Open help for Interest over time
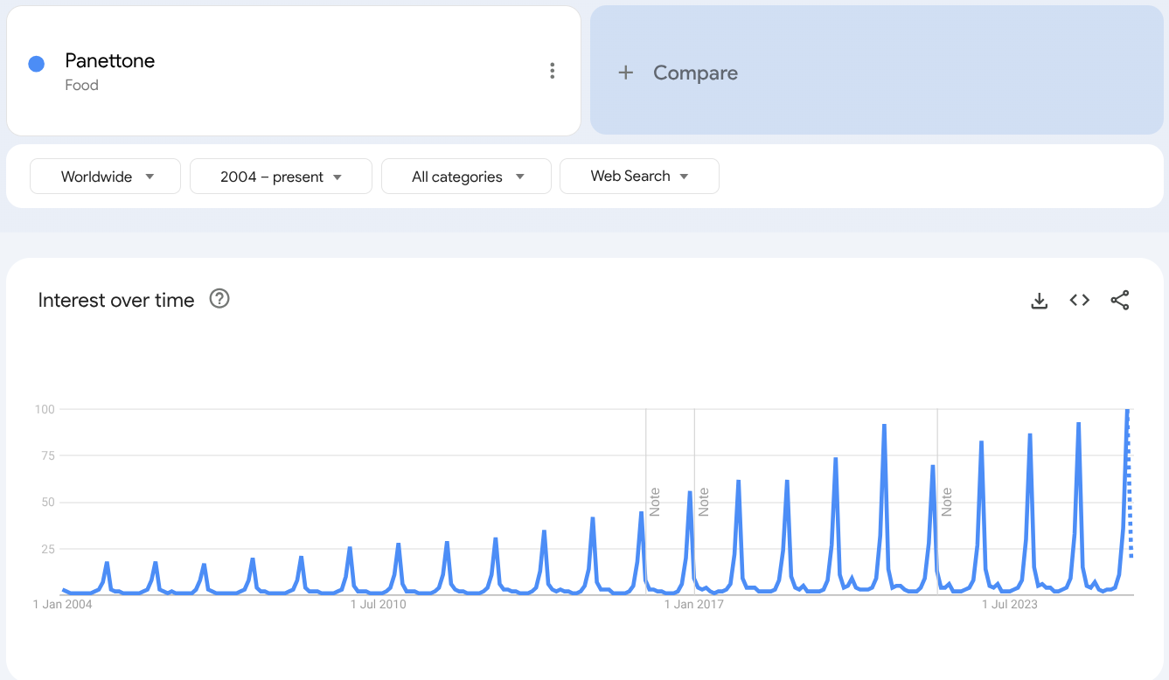The width and height of the screenshot is (1169, 680). click(219, 299)
